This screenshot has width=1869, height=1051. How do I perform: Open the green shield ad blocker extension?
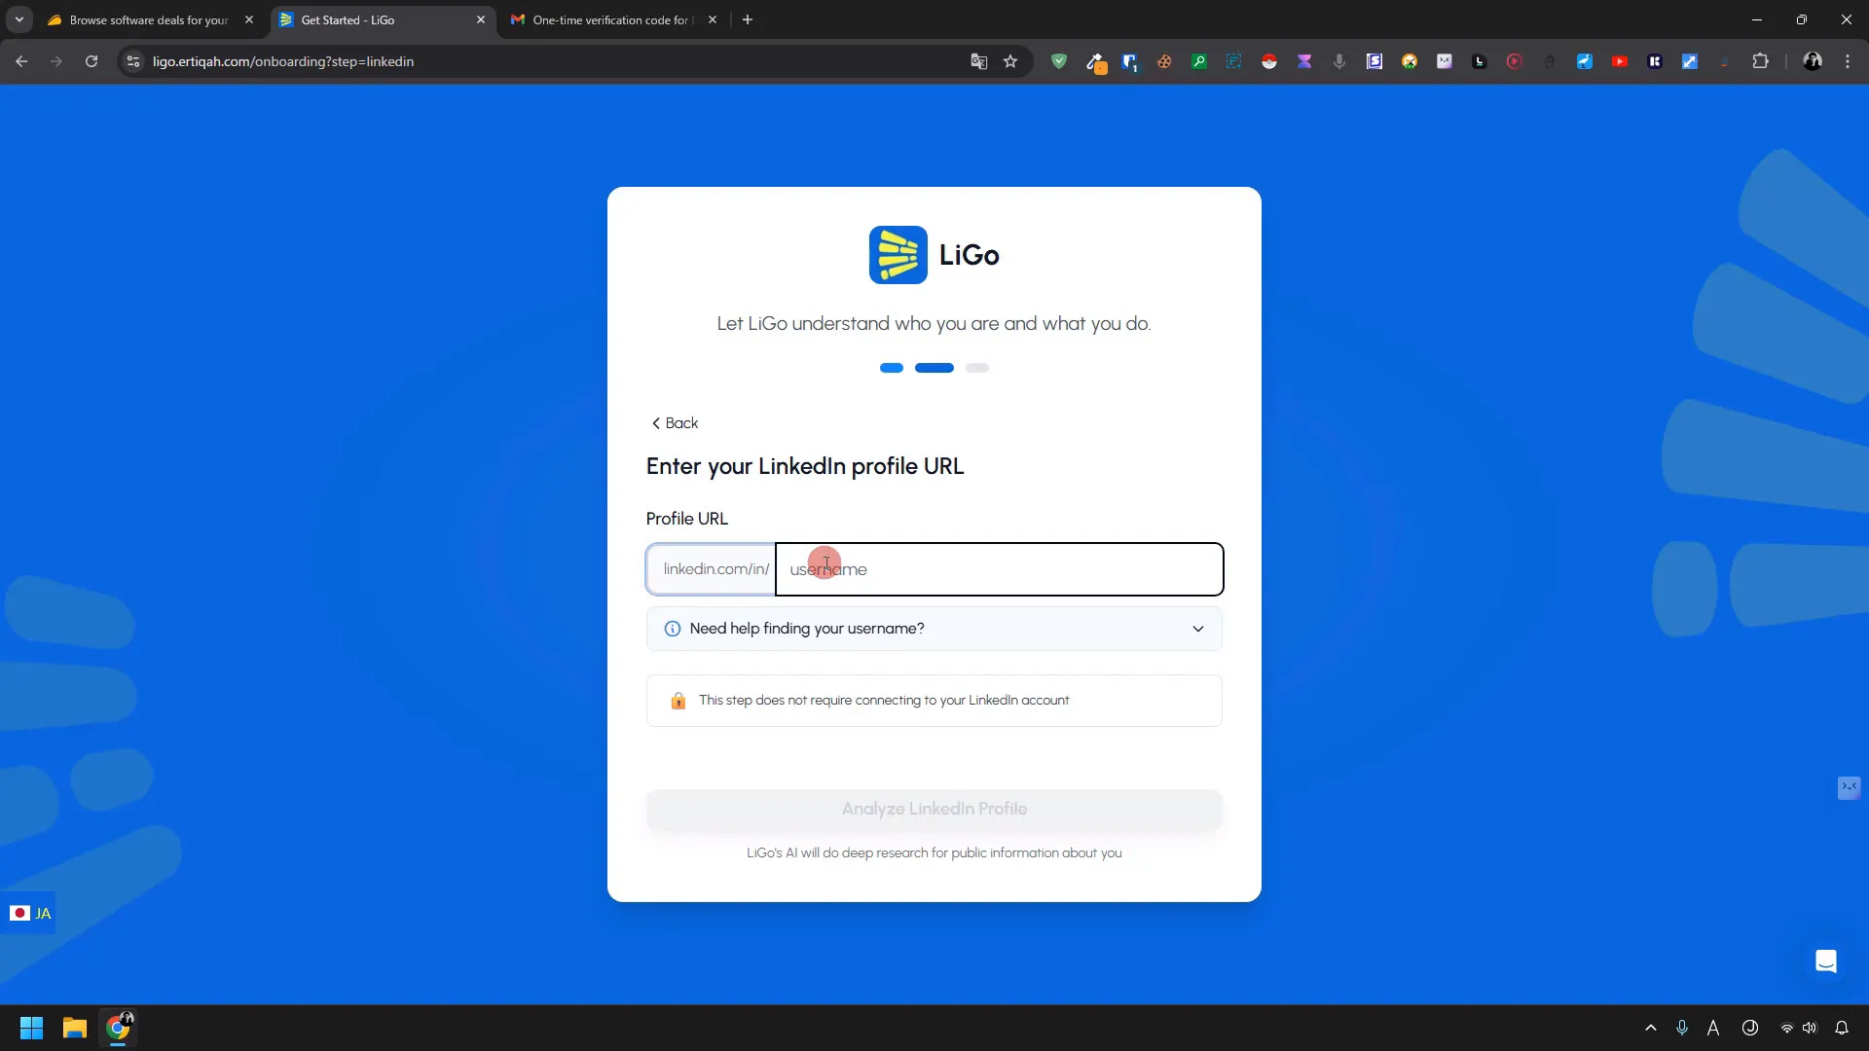coord(1059,61)
